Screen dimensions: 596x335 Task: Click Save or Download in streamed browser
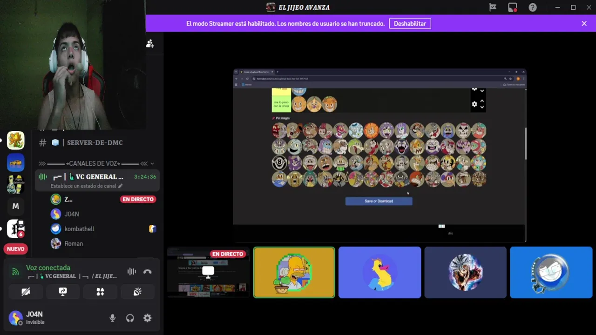pyautogui.click(x=379, y=201)
